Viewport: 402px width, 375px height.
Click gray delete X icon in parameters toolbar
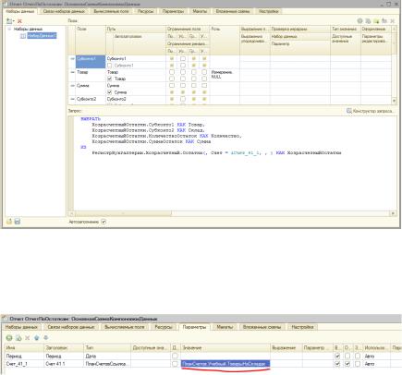pyautogui.click(x=28, y=338)
